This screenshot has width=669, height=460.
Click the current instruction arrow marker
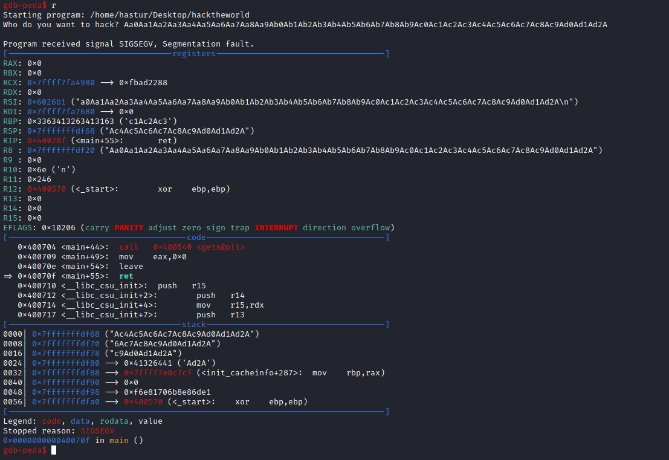click(8, 276)
